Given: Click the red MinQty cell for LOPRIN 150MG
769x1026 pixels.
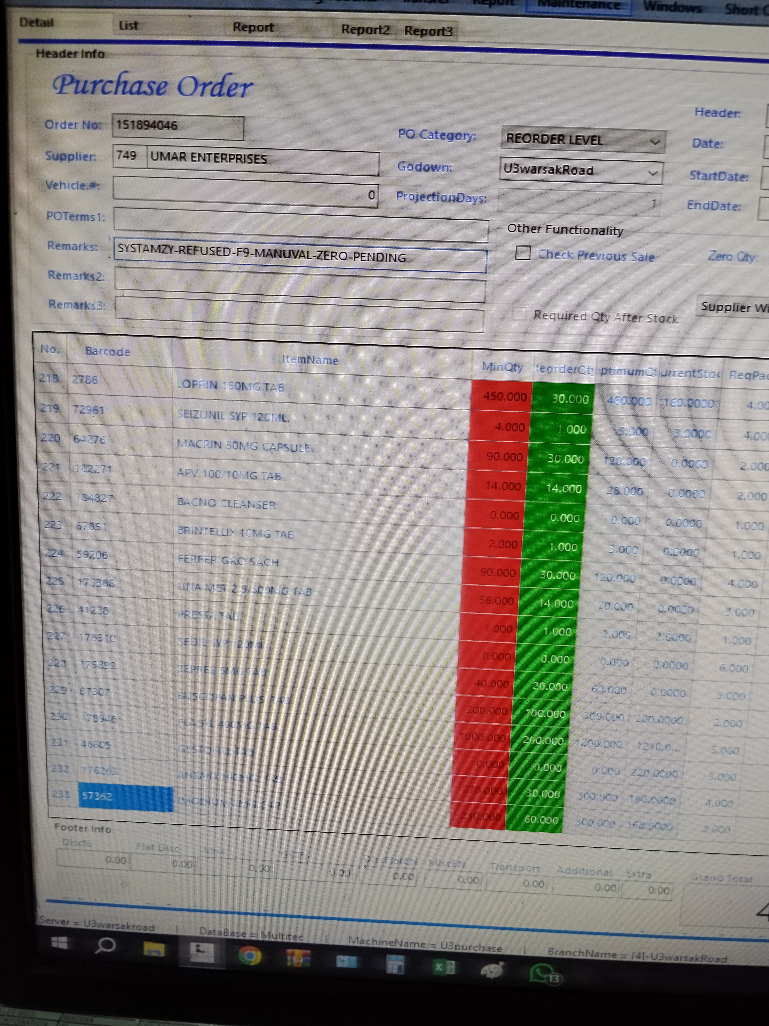Looking at the screenshot, I should coord(502,396).
